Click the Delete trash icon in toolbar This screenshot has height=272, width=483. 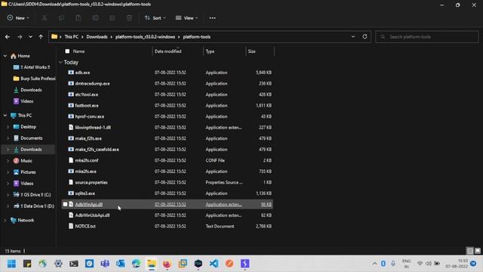[x=129, y=18]
